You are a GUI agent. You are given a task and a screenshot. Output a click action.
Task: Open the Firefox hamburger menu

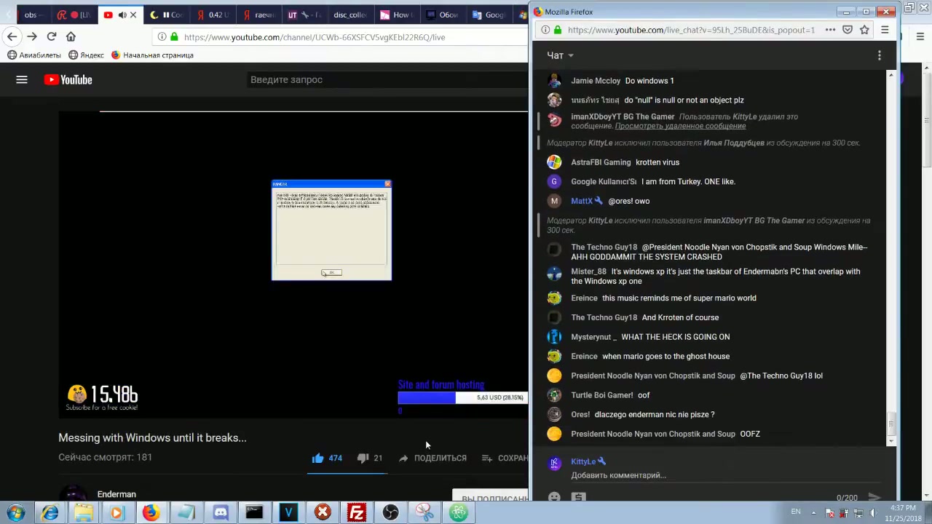[885, 30]
